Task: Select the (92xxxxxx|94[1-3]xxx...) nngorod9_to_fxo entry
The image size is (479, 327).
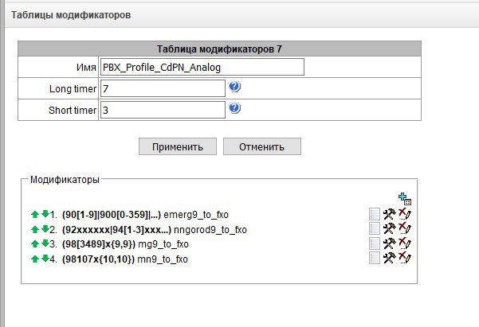Action: 155,230
